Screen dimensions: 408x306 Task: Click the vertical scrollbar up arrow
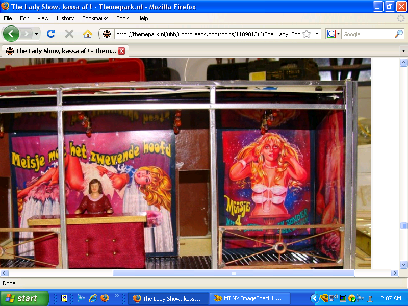point(403,62)
